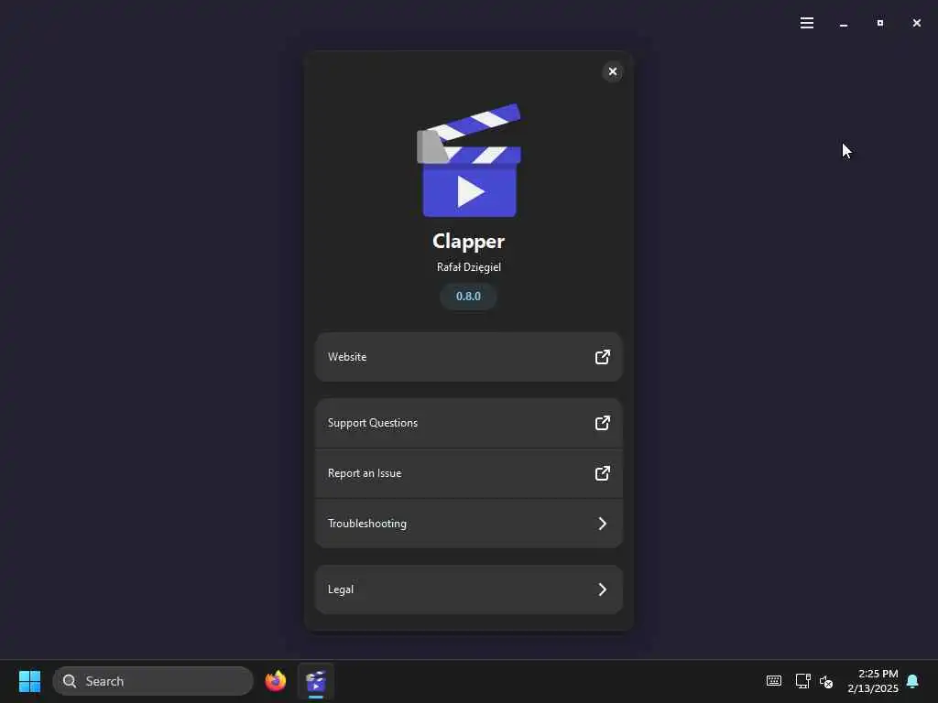Viewport: 938px width, 703px height.
Task: Open the Report an Issue row
Action: [468, 473]
